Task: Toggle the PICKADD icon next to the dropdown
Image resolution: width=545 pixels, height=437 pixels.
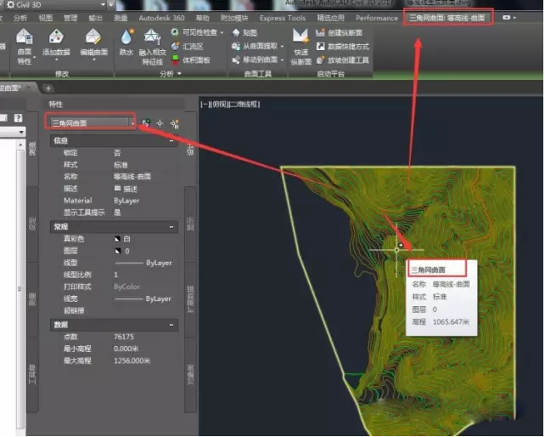Action: pyautogui.click(x=146, y=123)
